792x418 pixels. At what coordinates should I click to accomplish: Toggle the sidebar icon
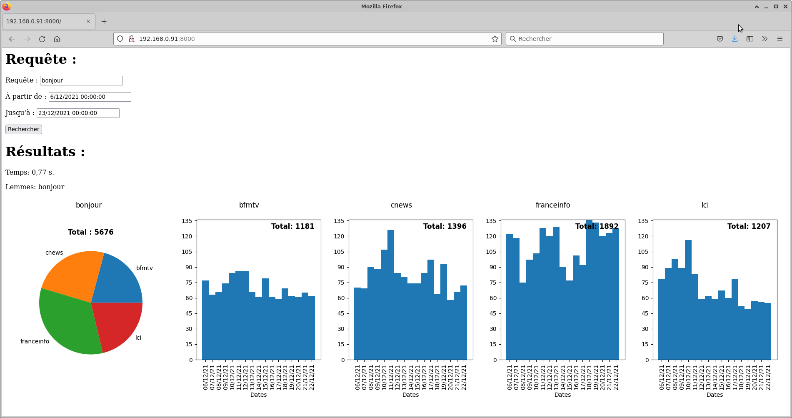[750, 39]
